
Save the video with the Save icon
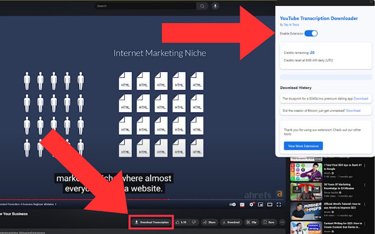point(269,222)
